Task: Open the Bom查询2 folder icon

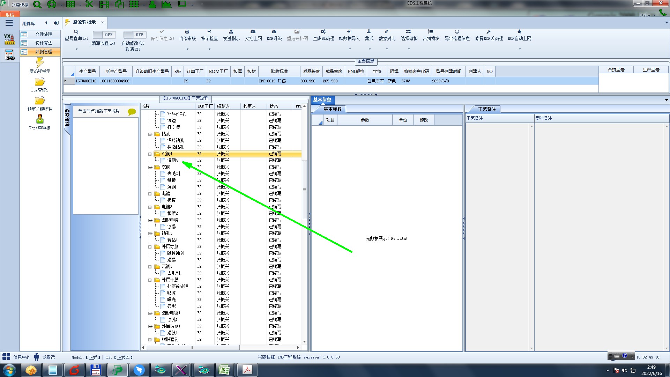Action: point(40,82)
